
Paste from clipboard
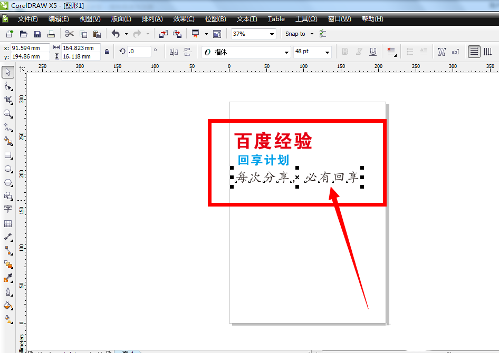pos(97,34)
